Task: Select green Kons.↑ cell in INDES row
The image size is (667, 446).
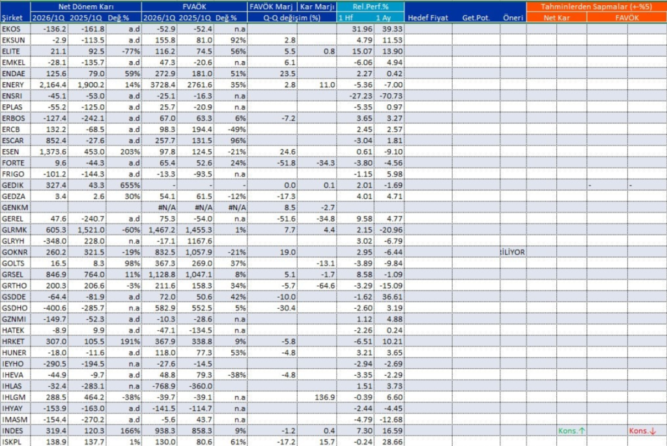Action: tap(572, 430)
